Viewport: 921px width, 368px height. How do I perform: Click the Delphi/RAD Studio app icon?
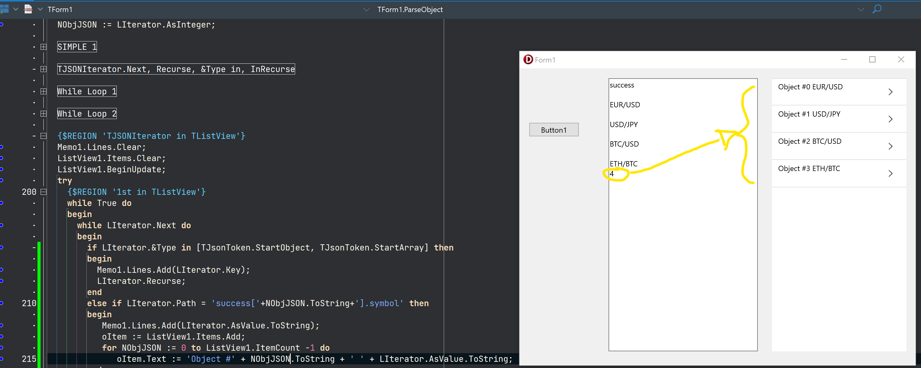point(528,59)
